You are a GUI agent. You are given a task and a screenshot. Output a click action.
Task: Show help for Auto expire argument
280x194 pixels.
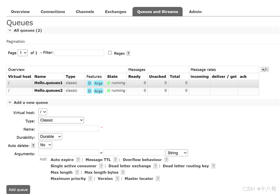(78, 160)
